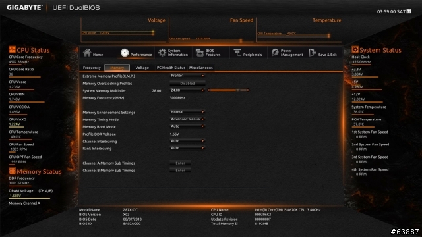Click the DDR Frequency 3001.67MHz value

[x=19, y=183]
